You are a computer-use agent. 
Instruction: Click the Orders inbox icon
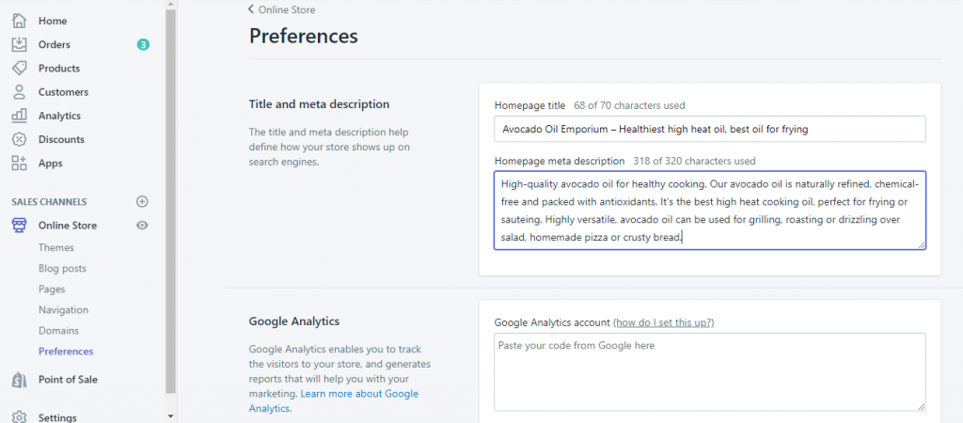pyautogui.click(x=20, y=44)
